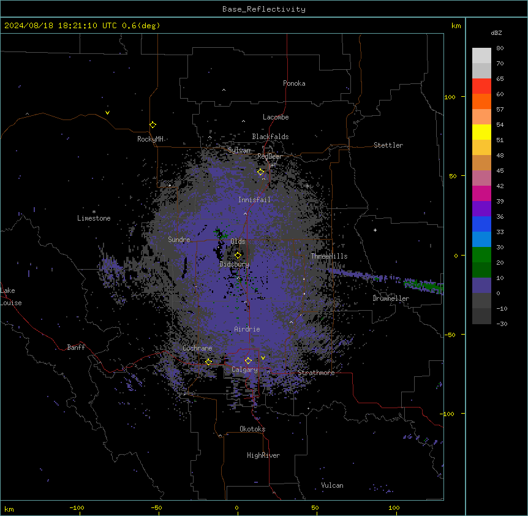
Task: Select the yellow diamond marker below Cochrane
Action: [x=209, y=362]
